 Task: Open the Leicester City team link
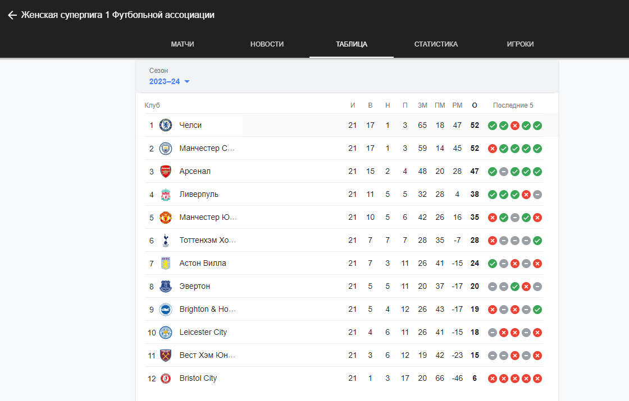click(203, 332)
